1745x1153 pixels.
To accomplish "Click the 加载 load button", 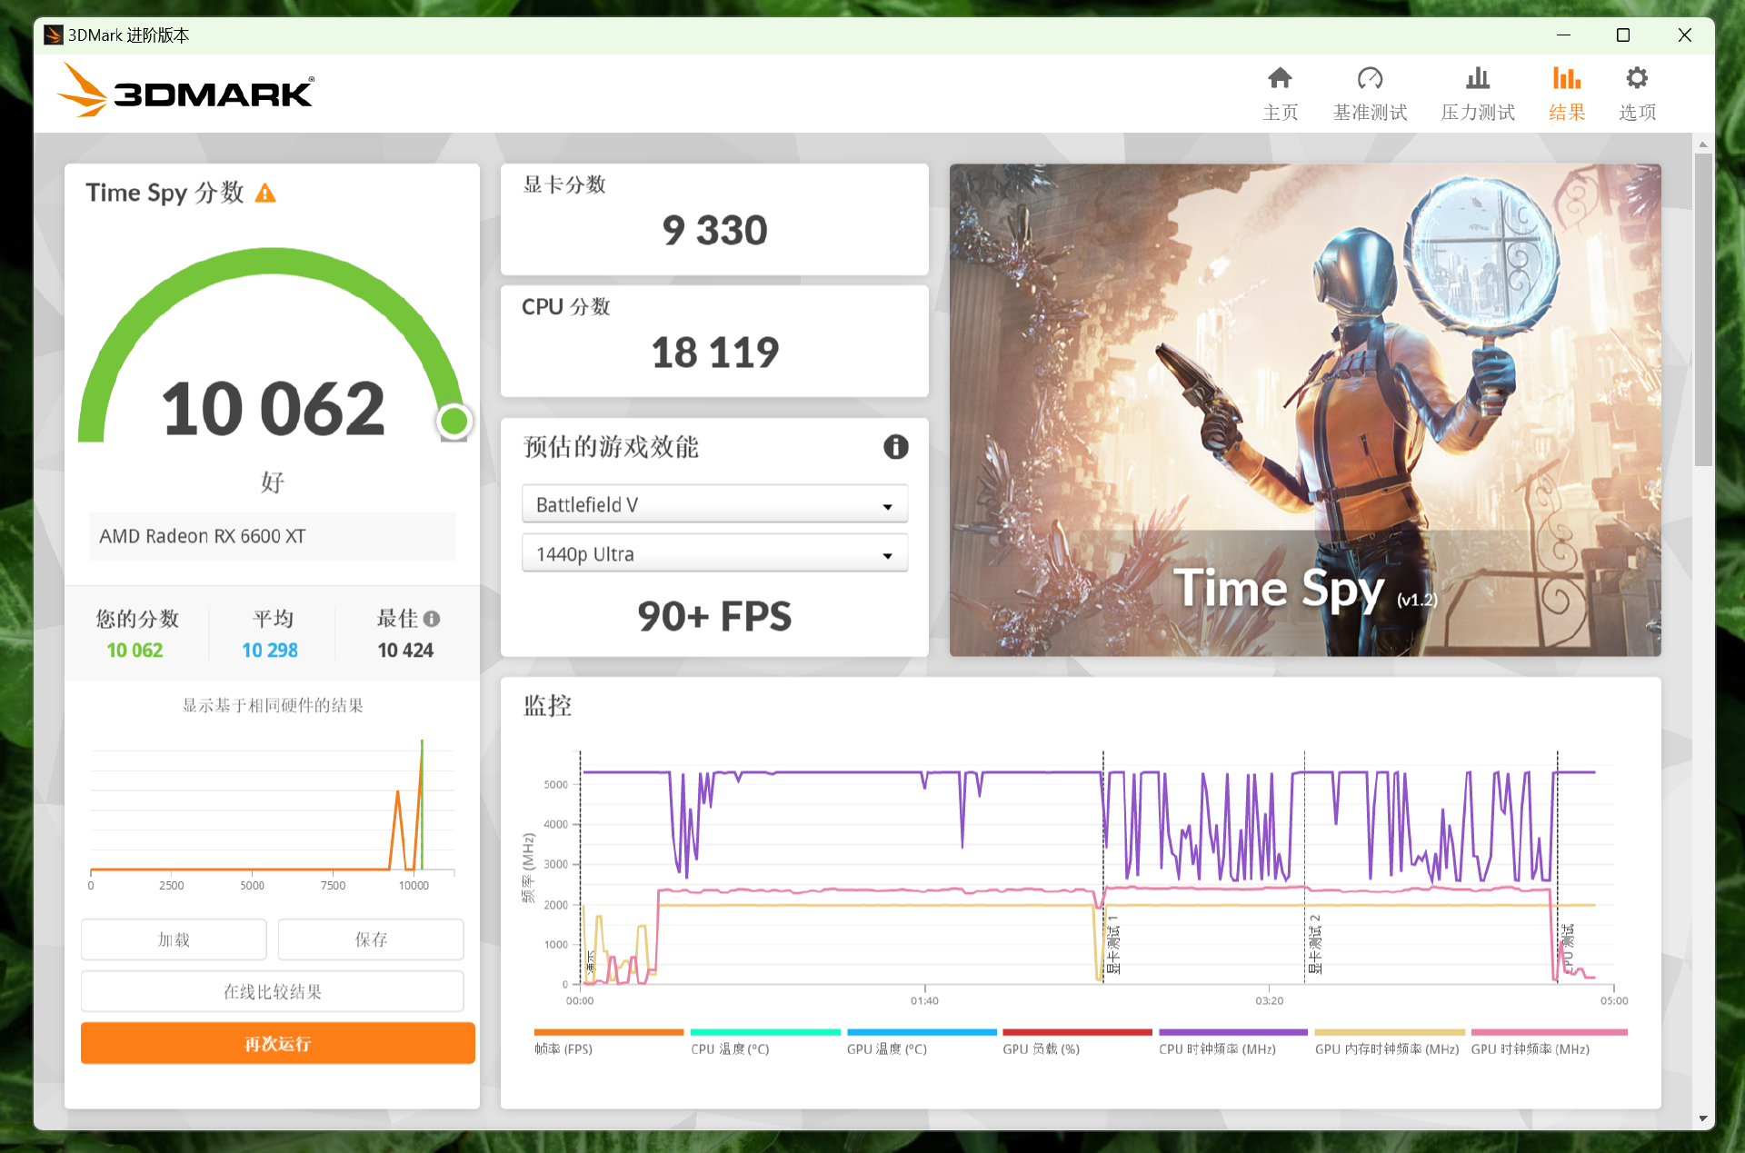I will click(x=174, y=939).
